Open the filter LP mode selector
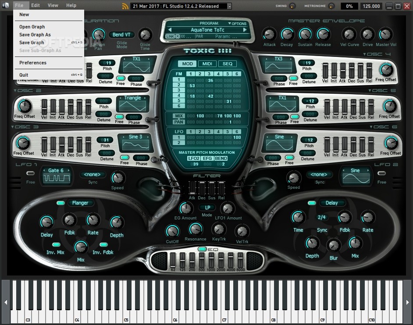This screenshot has width=413, height=325. click(207, 208)
